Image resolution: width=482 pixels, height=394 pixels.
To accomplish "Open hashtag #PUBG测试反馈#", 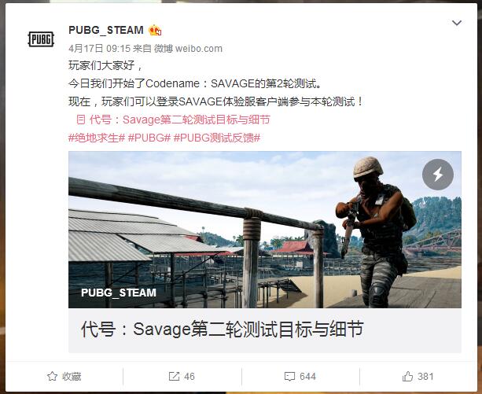I will 217,138.
